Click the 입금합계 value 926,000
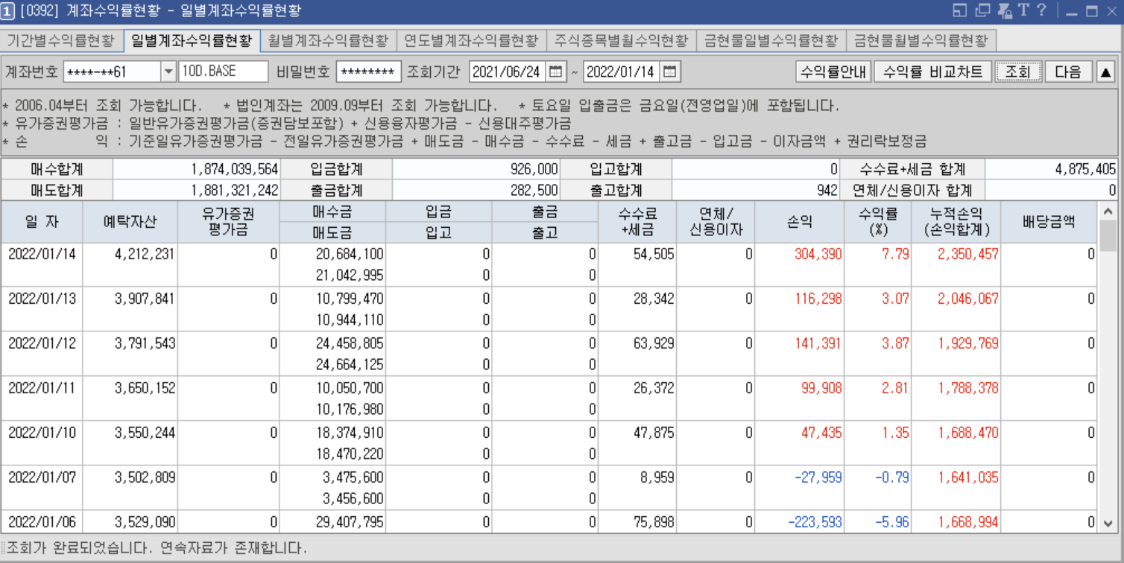1124x563 pixels. [534, 169]
